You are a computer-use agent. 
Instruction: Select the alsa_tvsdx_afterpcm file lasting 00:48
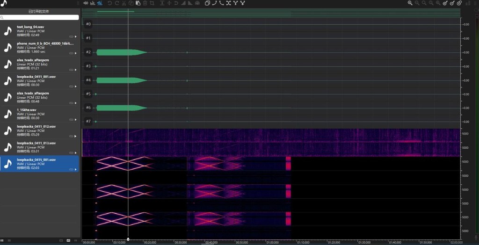tap(39, 97)
